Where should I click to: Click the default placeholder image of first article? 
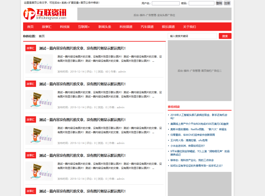[x=39, y=64]
